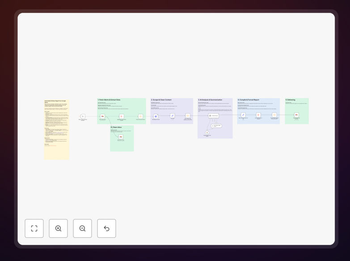350x261 pixels.
Task: Zoom out of the workflow canvas
Action: [x=82, y=228]
